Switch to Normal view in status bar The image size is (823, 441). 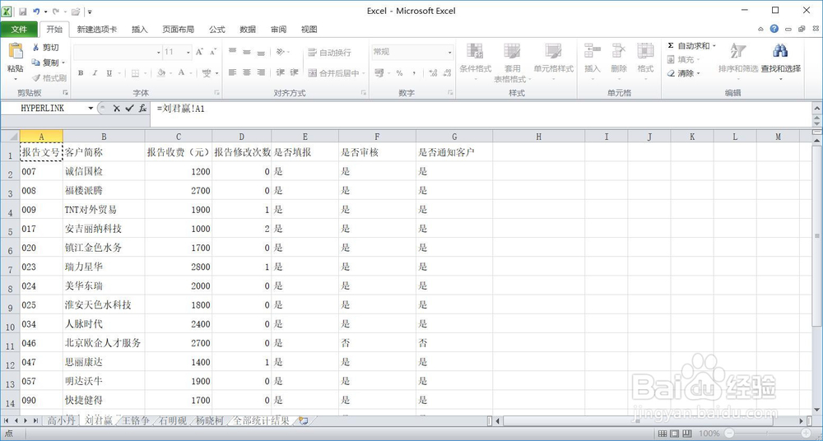click(663, 434)
